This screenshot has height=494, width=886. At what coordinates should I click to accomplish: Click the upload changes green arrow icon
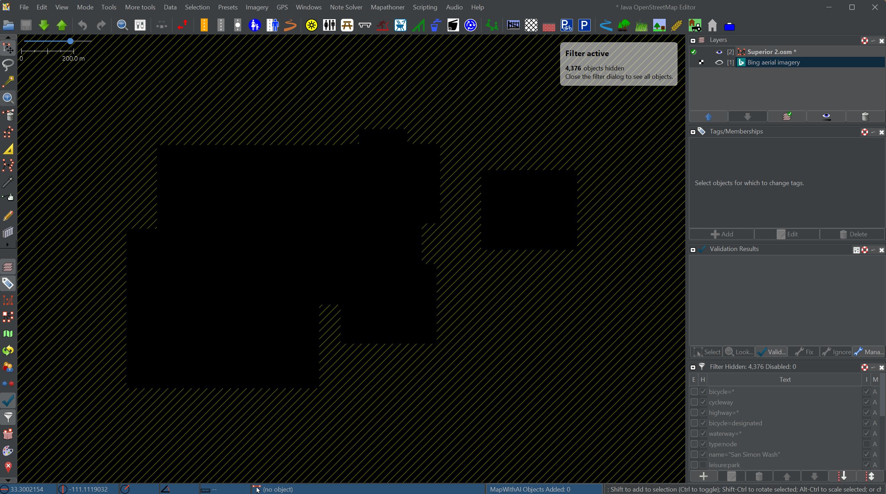coord(62,25)
